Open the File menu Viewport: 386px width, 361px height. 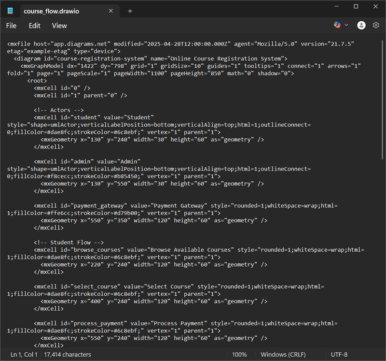11,26
